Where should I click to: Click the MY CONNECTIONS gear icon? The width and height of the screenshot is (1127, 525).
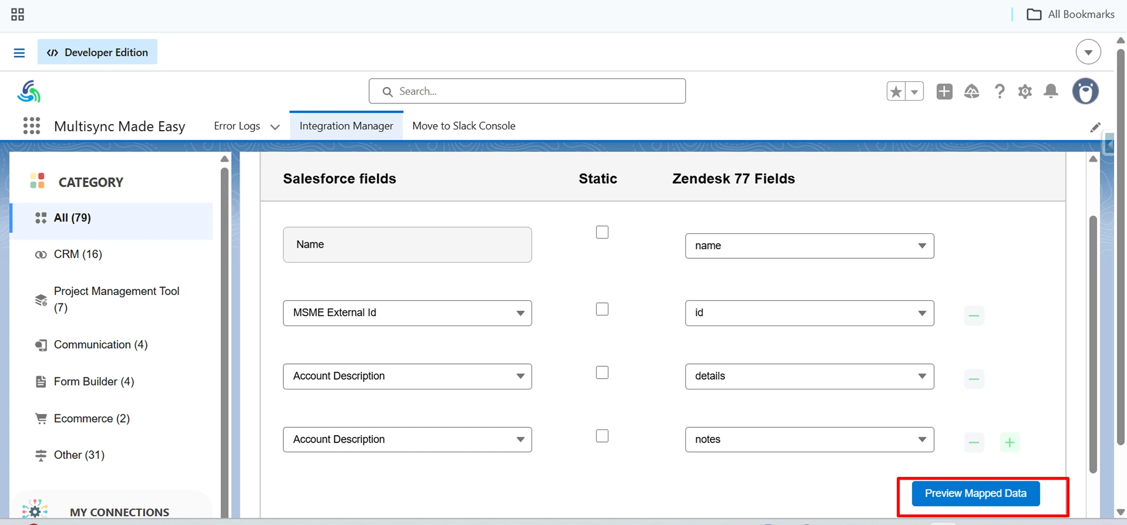tap(34, 510)
